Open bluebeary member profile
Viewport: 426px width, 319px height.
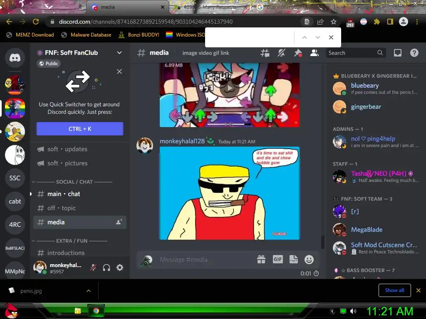[x=376, y=88]
